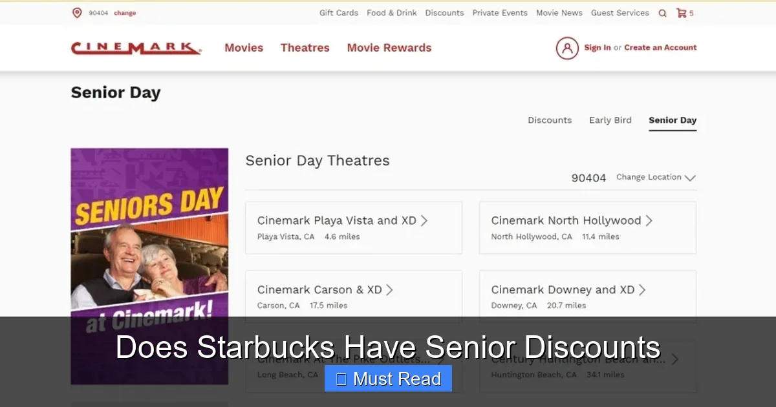The height and width of the screenshot is (407, 776).
Task: Open Private Events link
Action: pyautogui.click(x=500, y=13)
